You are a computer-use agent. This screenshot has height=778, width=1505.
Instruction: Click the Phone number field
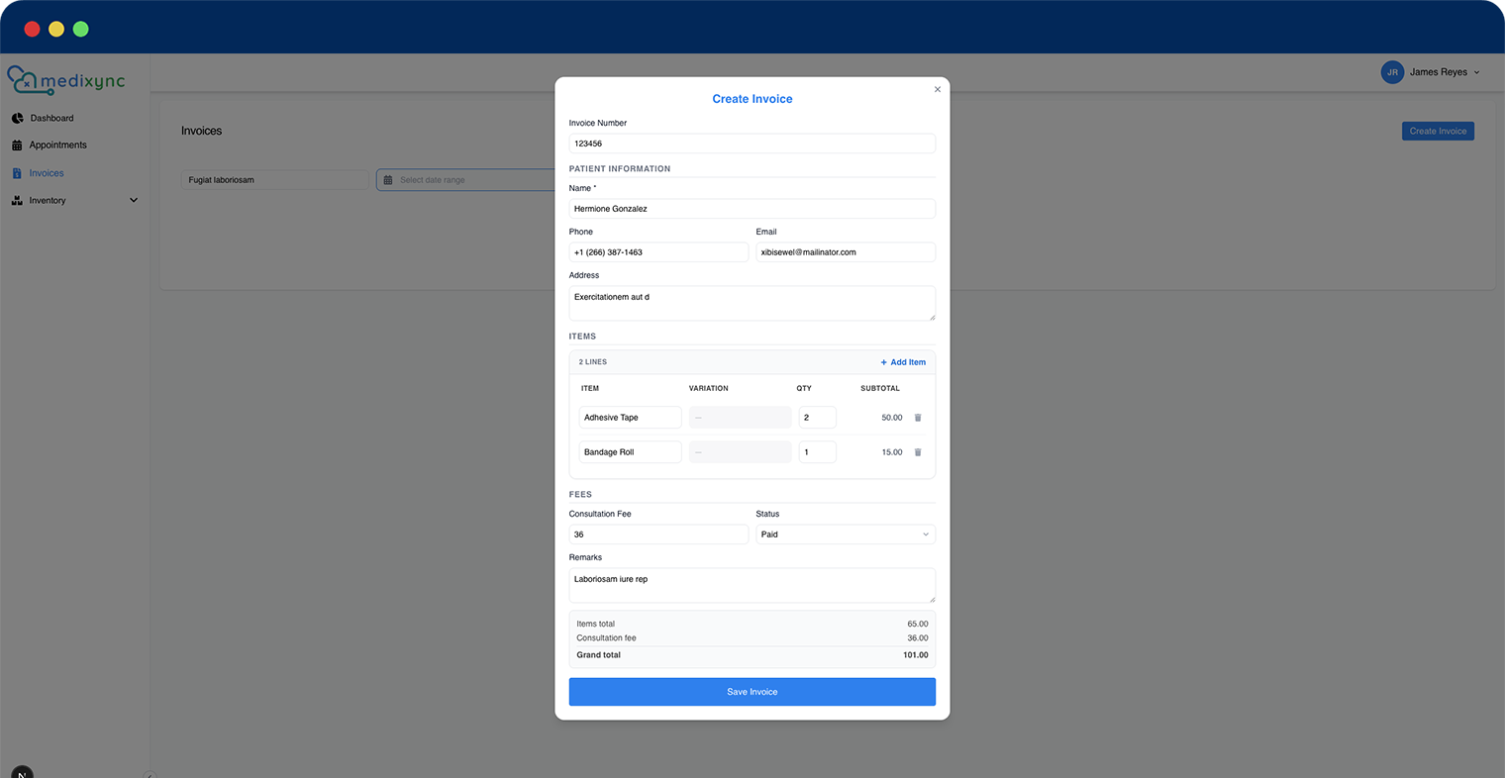click(x=658, y=252)
